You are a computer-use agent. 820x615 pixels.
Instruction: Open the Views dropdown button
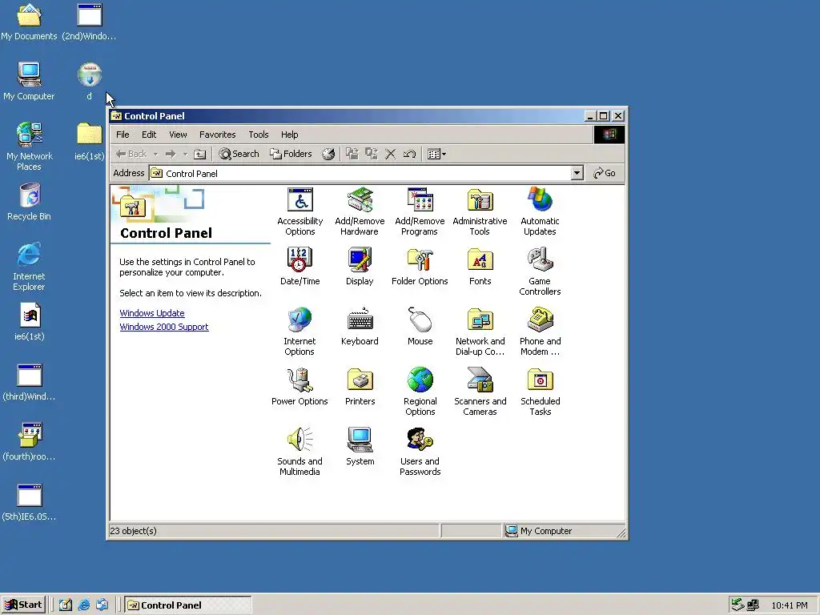436,154
